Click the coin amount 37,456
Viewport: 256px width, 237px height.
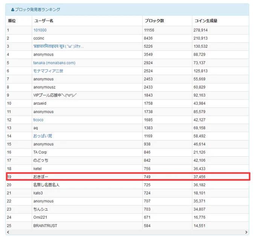pos(200,177)
